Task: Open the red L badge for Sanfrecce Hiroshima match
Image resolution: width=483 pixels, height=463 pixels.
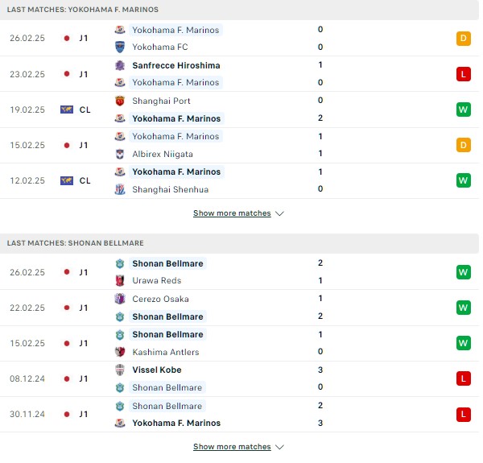Action: [x=464, y=74]
